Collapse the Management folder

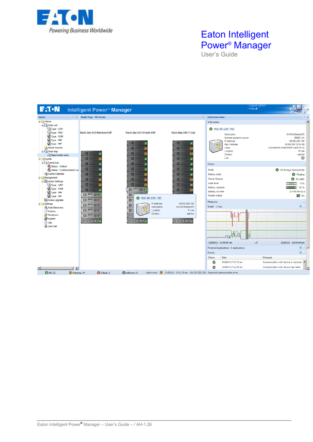39,177
